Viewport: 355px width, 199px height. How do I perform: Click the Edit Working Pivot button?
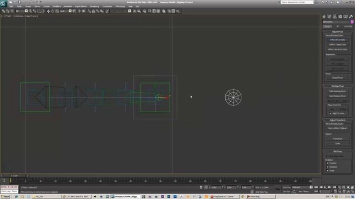click(x=337, y=91)
